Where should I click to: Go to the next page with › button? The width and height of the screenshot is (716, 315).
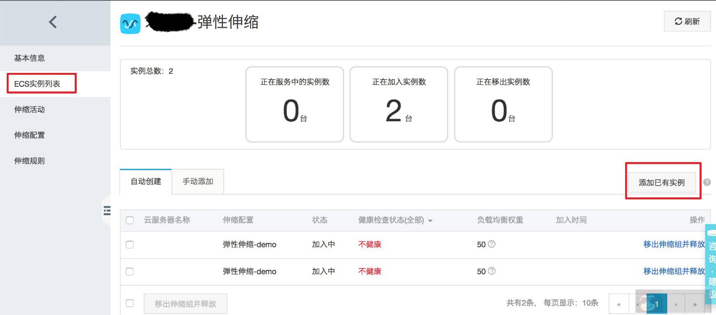point(676,304)
